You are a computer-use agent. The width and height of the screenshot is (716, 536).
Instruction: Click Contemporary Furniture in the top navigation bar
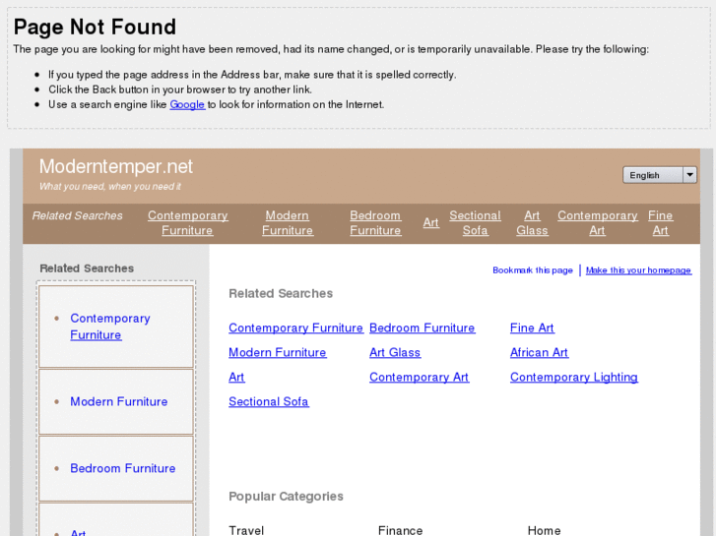(187, 223)
